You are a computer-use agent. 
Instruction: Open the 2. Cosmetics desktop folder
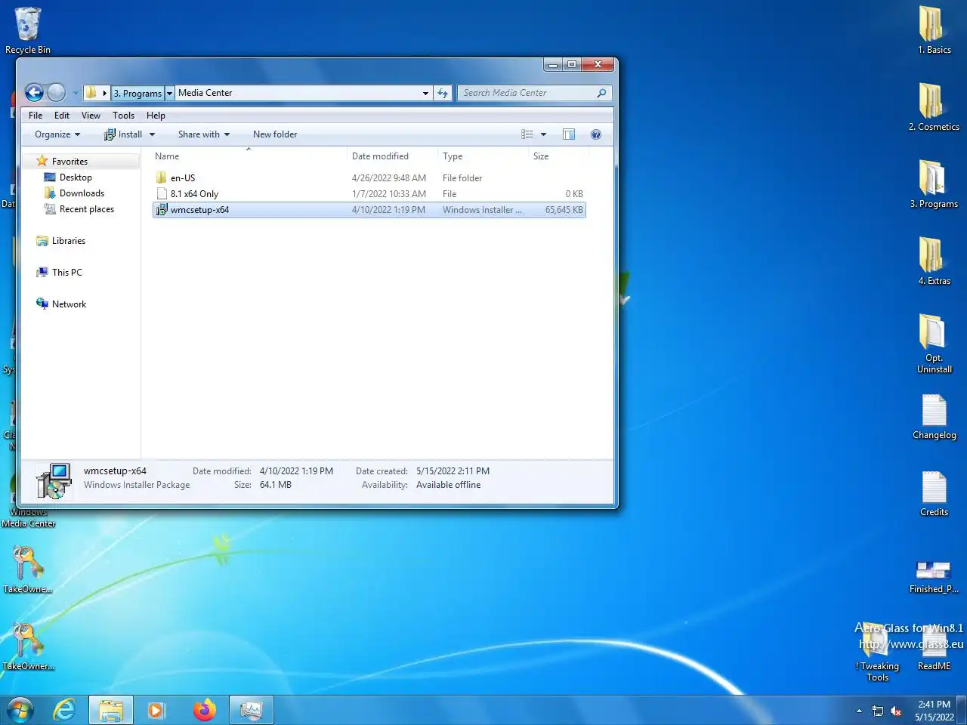(935, 107)
